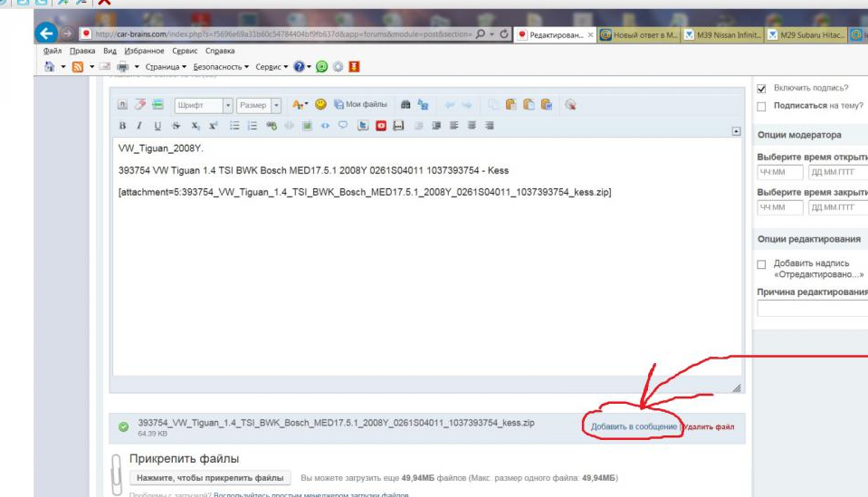Open the Шрифт font dropdown
The image size is (868, 497).
click(203, 105)
